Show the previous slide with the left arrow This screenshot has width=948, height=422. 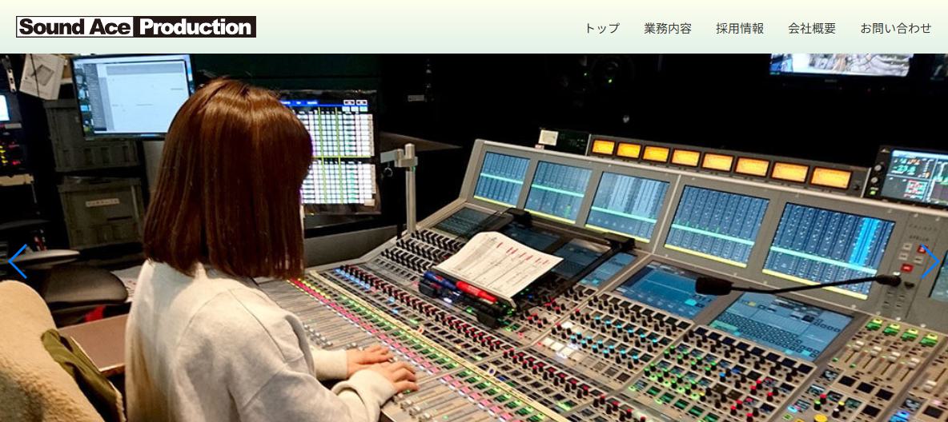point(18,261)
